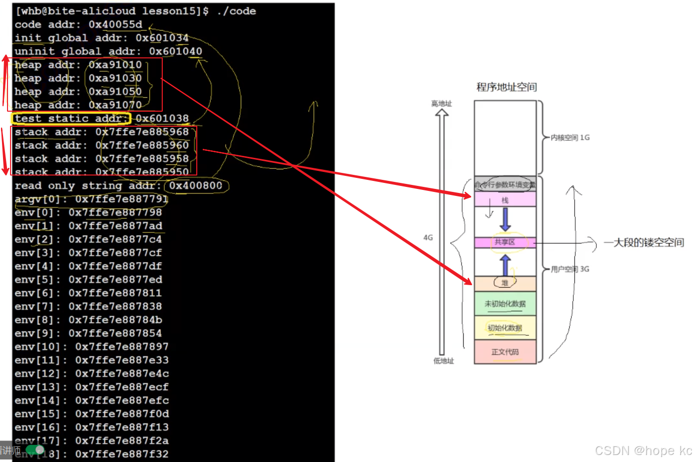
Task: Select the code addr 0x40055d line
Action: click(79, 25)
